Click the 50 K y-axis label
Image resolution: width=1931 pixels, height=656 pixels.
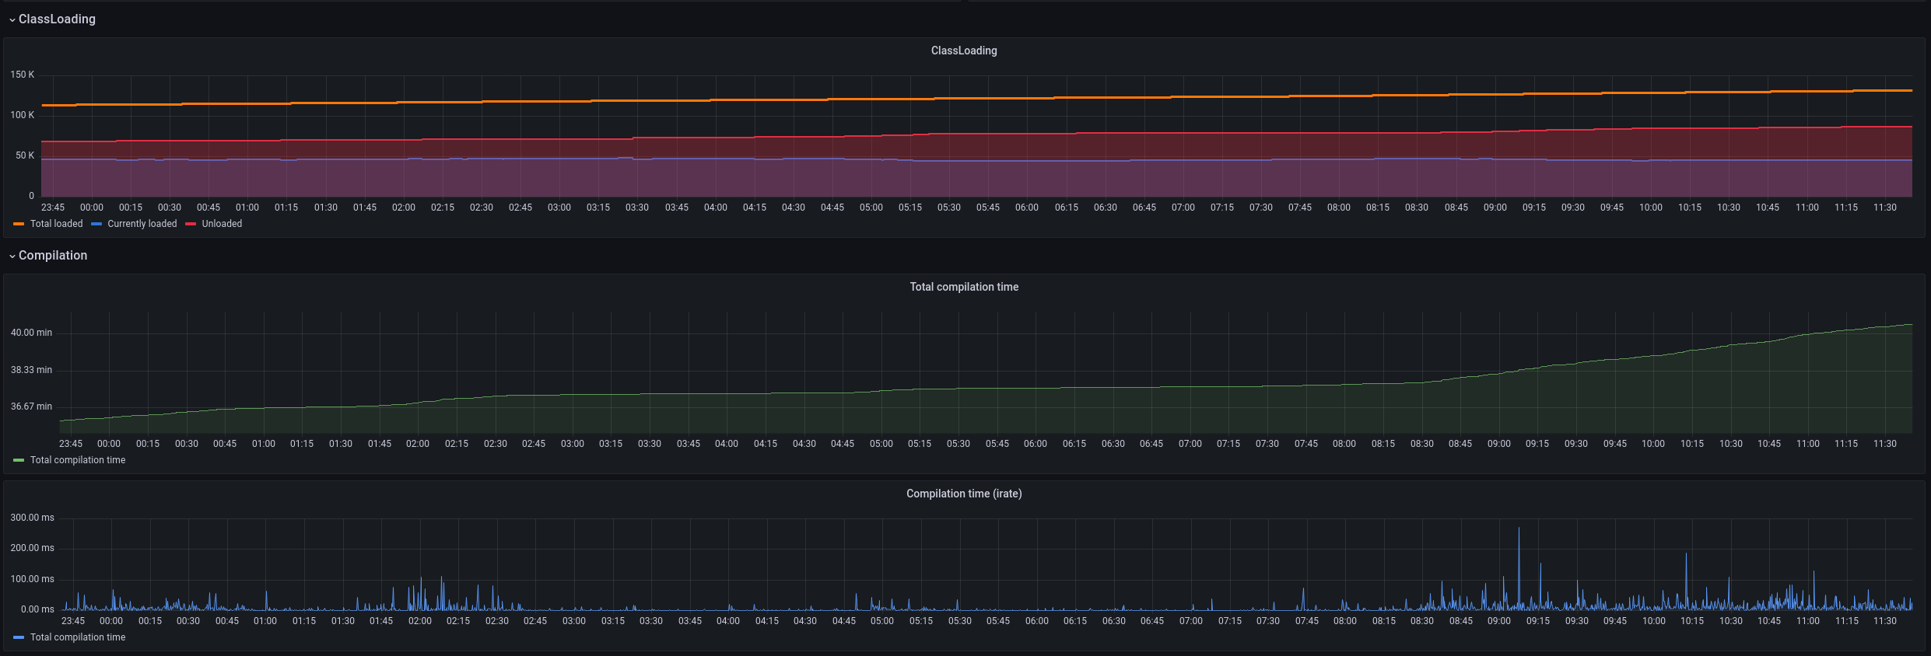click(x=25, y=155)
